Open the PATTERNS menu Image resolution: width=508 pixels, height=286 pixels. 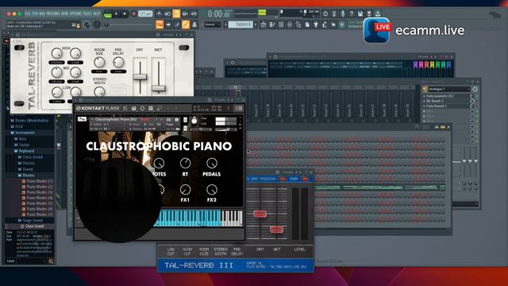pyautogui.click(x=53, y=14)
